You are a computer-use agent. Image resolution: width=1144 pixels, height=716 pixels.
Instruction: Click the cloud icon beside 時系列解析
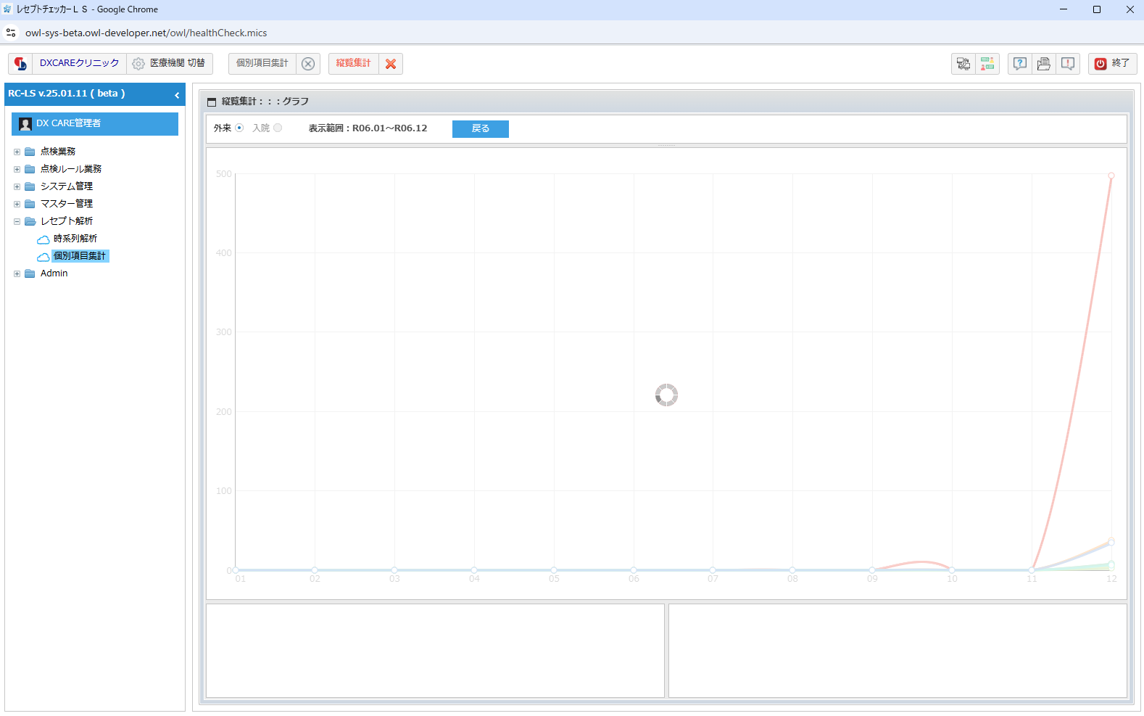click(43, 239)
